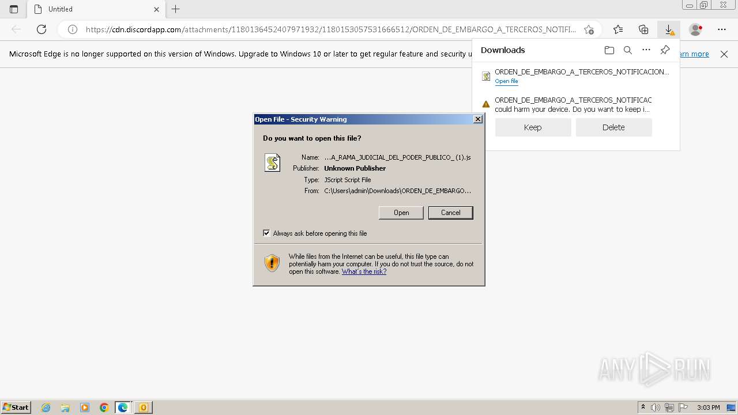Viewport: 738px width, 415px height.
Task: Uncheck Always ask before opening this file
Action: 266,233
